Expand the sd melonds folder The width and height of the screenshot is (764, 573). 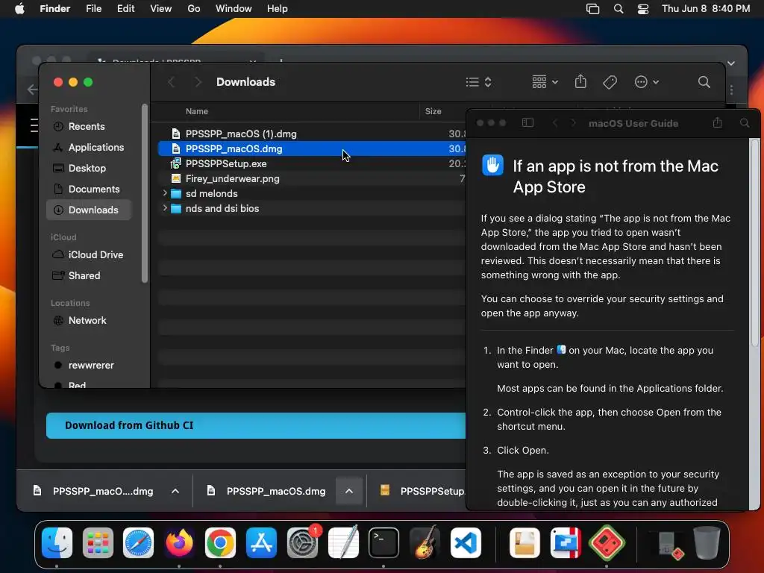pos(165,193)
